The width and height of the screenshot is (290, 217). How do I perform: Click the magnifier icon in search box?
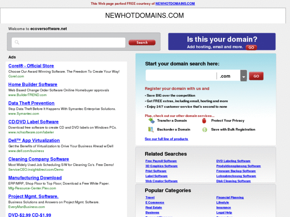(x=17, y=42)
